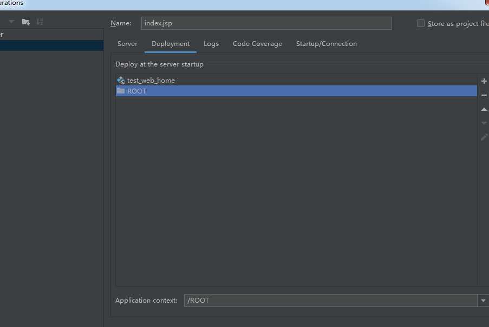This screenshot has width=489, height=327.
Task: Switch to the Server tab
Action: (x=127, y=44)
